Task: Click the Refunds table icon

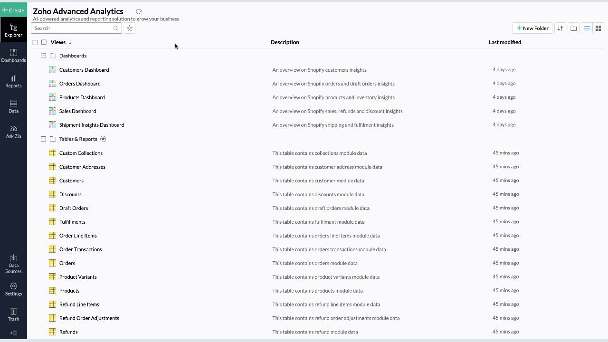Action: [52, 332]
